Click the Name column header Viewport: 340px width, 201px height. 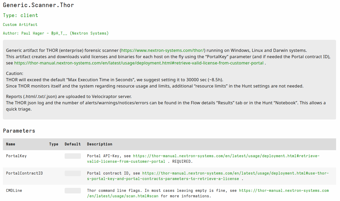[11, 144]
